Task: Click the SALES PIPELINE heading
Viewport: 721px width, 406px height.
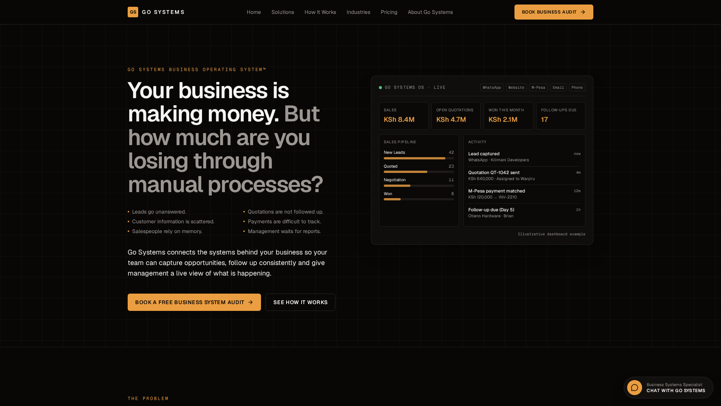Action: [400, 142]
